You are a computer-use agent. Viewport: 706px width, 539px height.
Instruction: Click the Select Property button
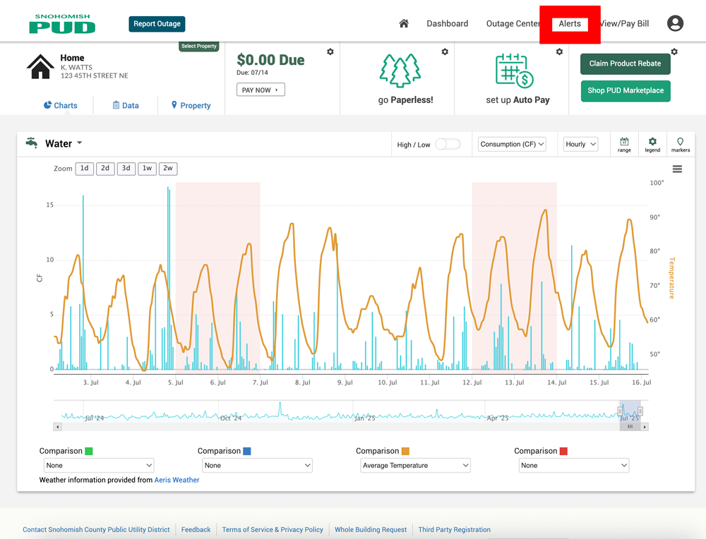coord(198,47)
